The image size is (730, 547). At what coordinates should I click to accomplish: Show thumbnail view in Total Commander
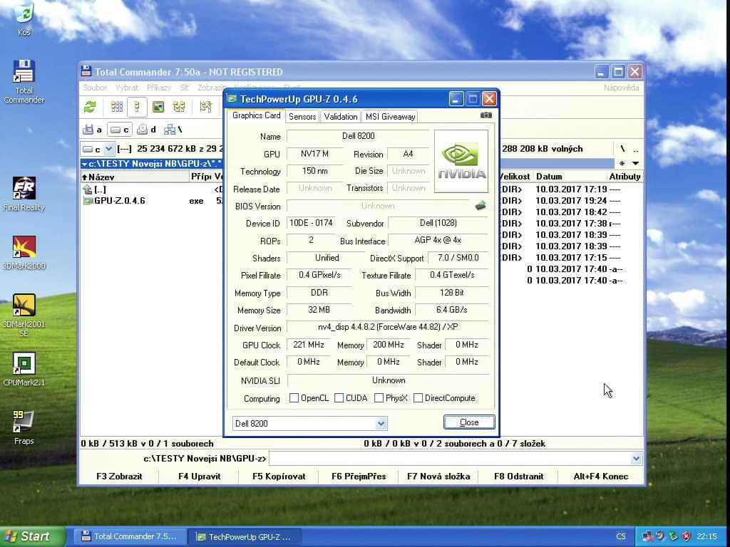pyautogui.click(x=158, y=107)
